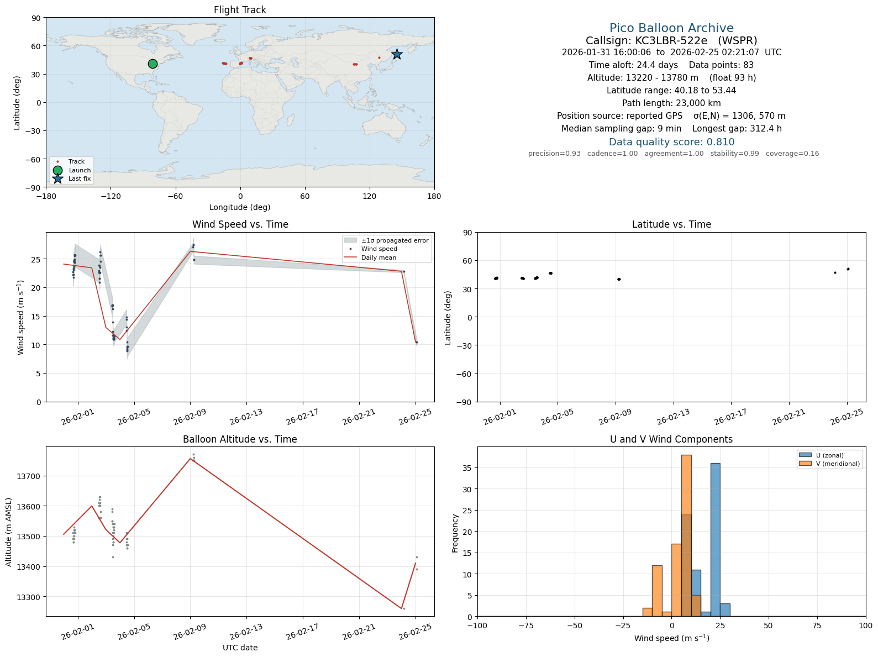
Task: Click the Frequency axis label
Action: (x=455, y=533)
